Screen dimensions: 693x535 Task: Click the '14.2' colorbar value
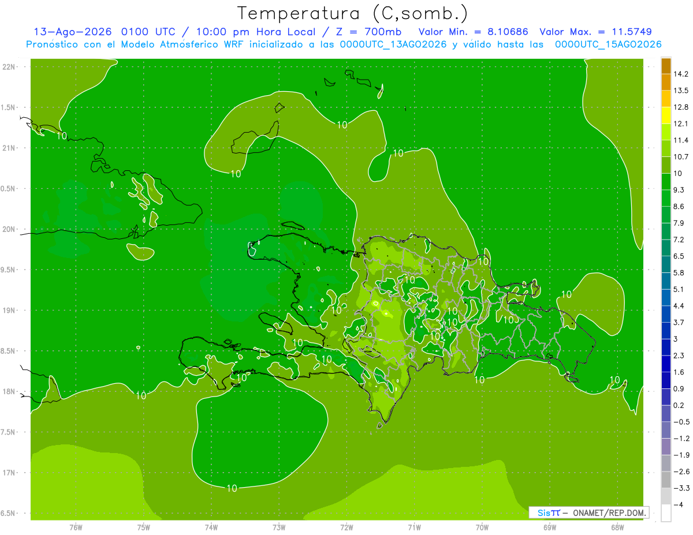681,74
